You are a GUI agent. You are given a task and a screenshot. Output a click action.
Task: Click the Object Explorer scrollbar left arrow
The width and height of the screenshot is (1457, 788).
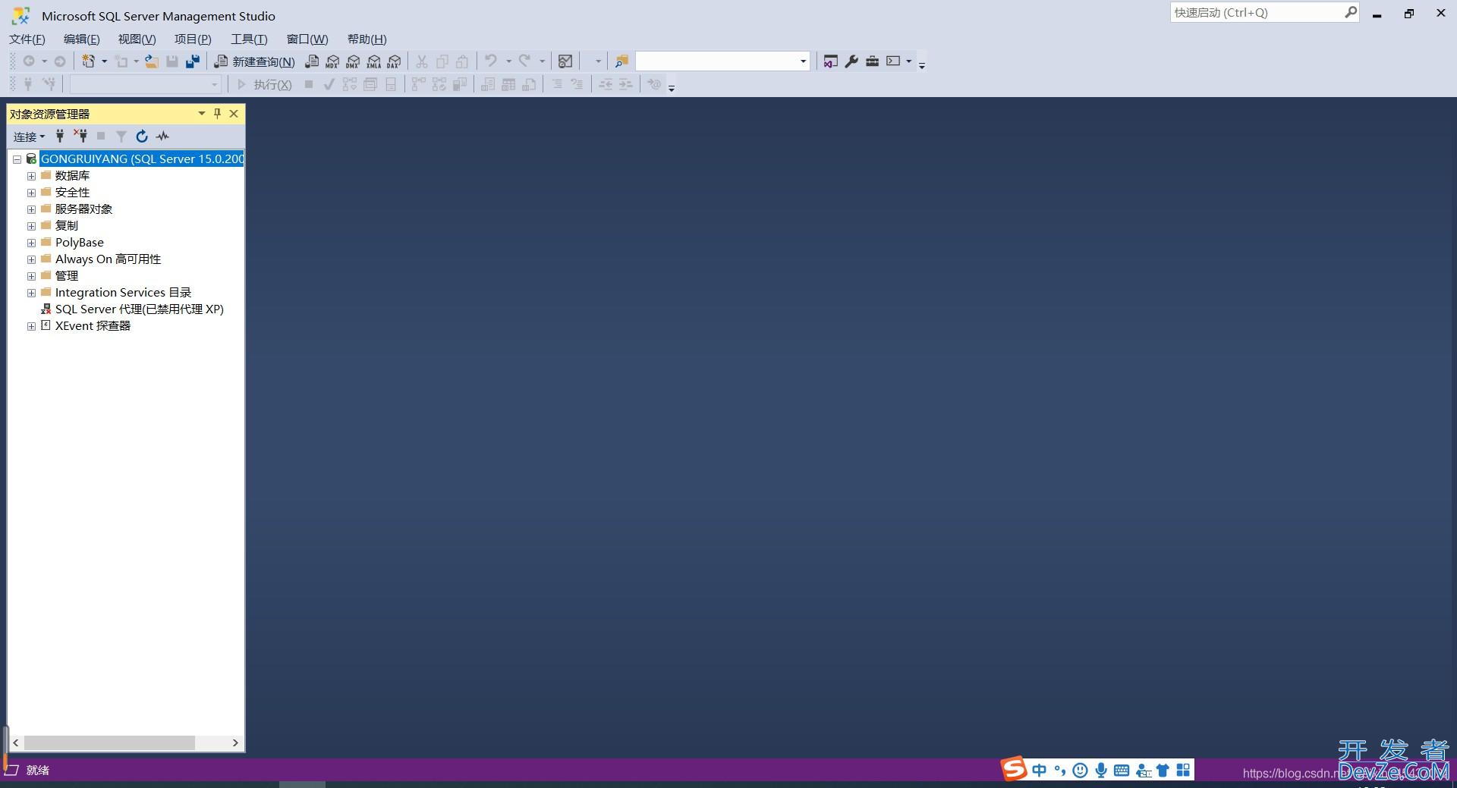point(16,743)
